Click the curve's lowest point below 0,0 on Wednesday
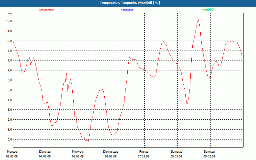 click(x=88, y=141)
